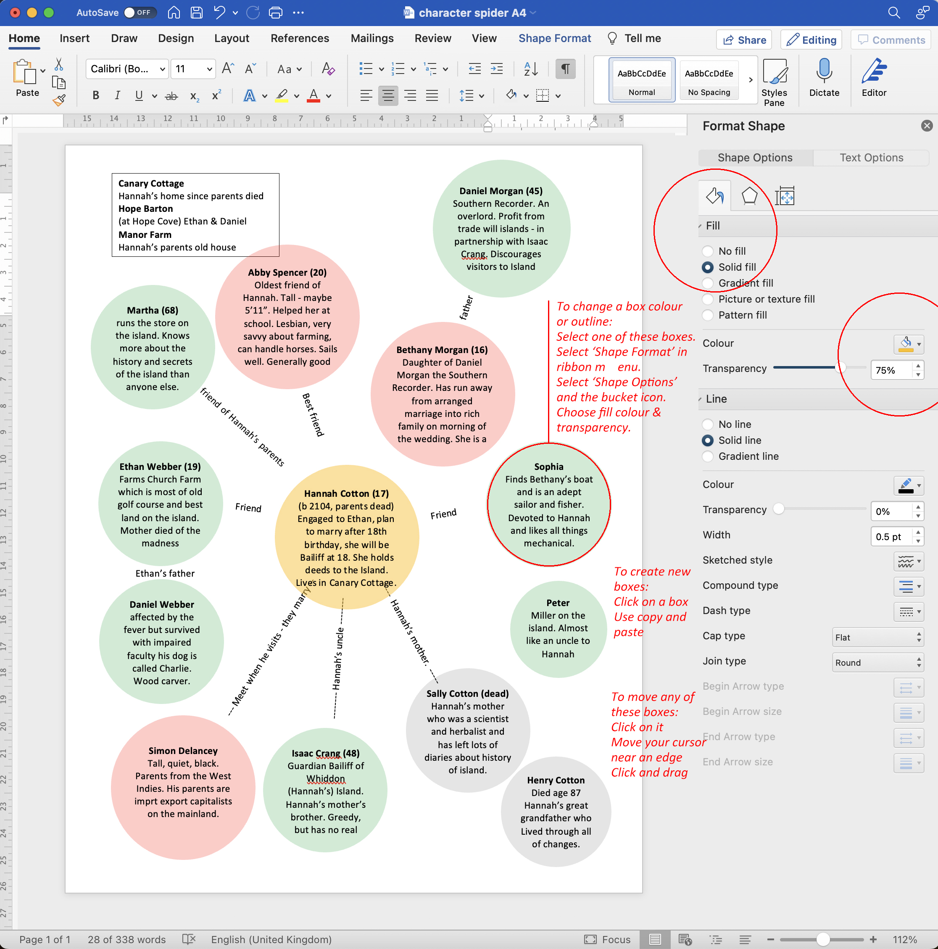Open the Styles Pane
Screen dimensions: 938x949
coord(774,82)
